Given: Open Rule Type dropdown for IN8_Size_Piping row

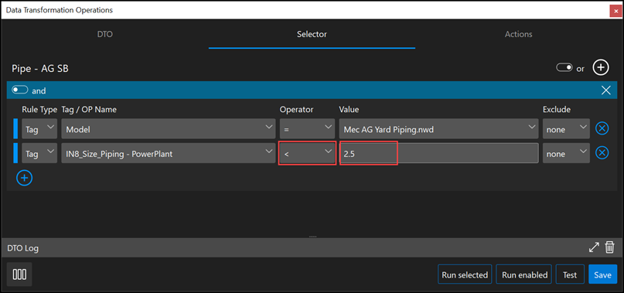Looking at the screenshot, I should (39, 153).
